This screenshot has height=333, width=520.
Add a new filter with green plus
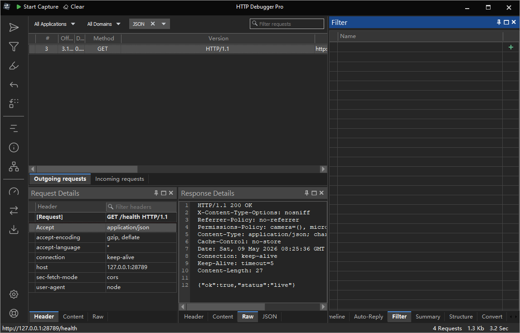point(511,47)
